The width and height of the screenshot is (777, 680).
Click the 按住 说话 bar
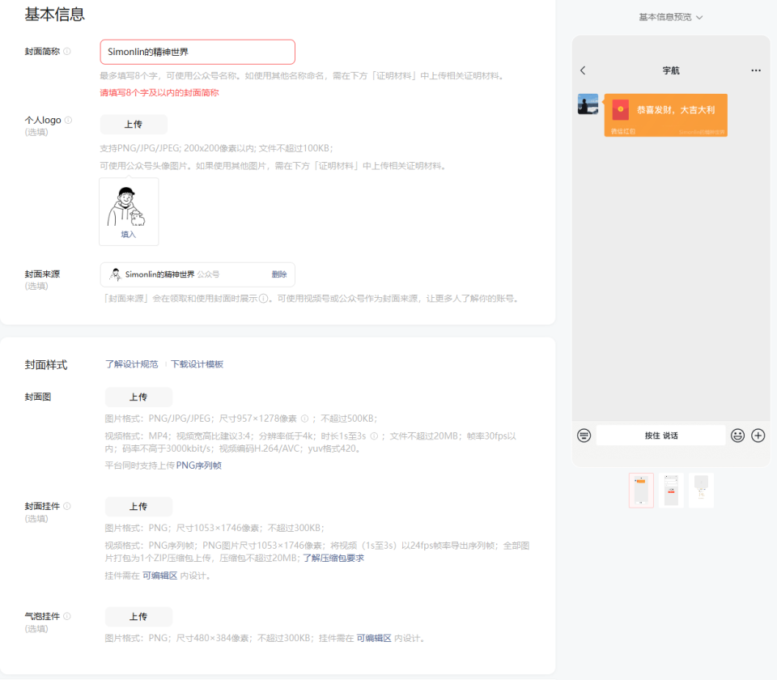660,436
